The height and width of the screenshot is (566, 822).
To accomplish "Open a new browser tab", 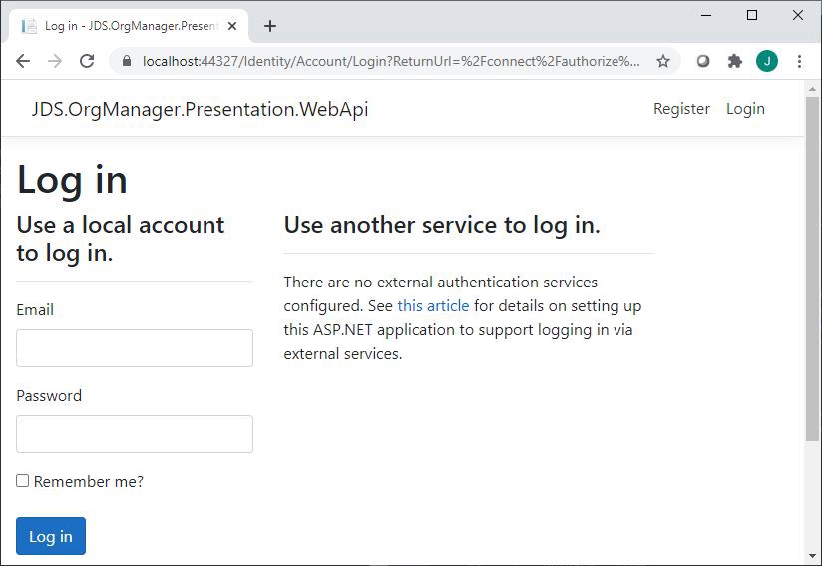I will point(270,26).
